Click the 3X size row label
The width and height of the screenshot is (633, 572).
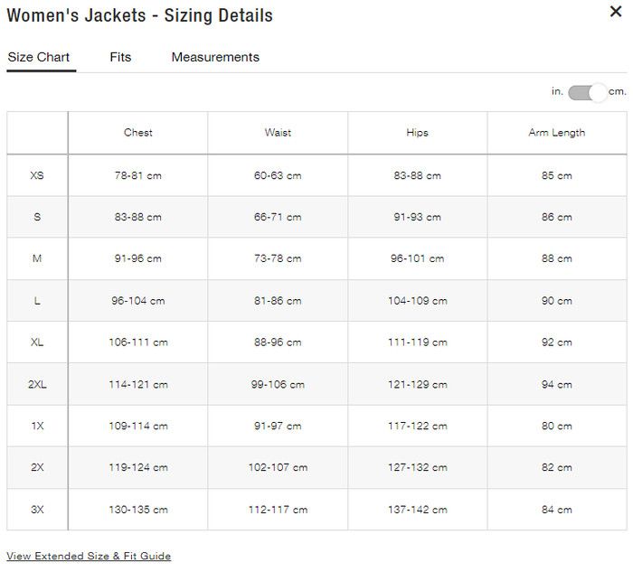click(x=37, y=510)
